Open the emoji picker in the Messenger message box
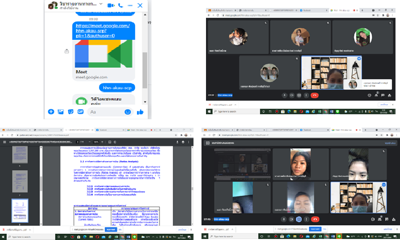The height and width of the screenshot is (240, 400). coord(127,112)
